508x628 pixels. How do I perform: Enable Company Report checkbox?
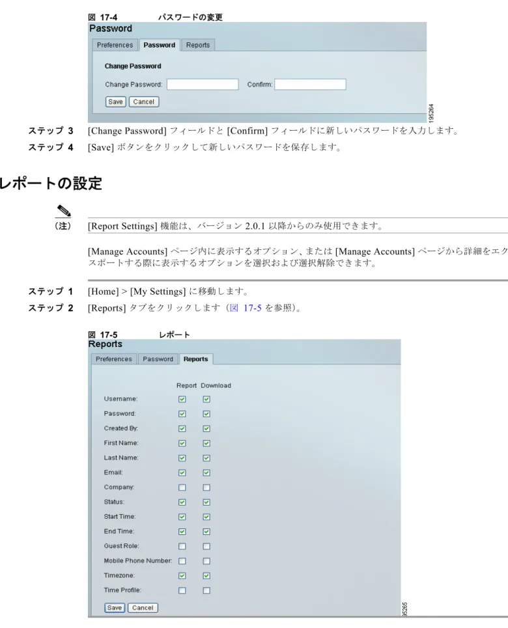pos(182,487)
